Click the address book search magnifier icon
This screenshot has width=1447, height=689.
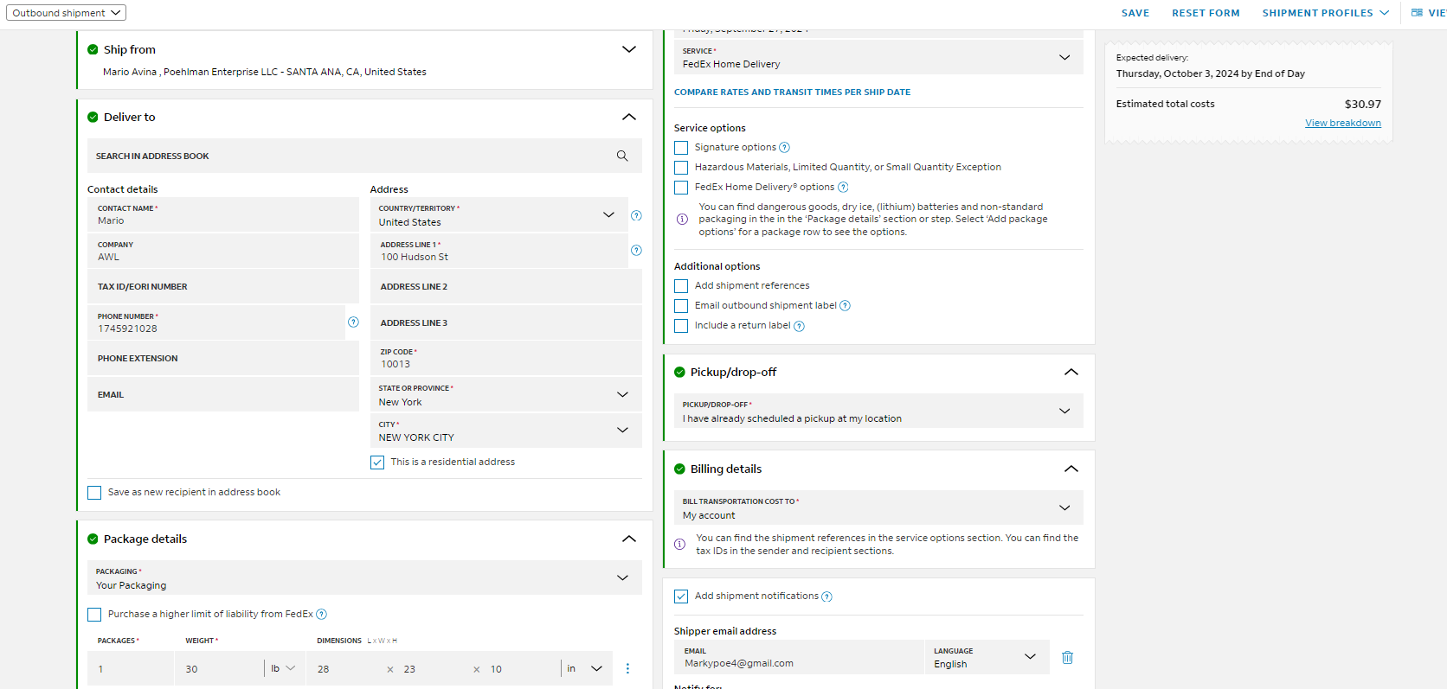(x=622, y=156)
